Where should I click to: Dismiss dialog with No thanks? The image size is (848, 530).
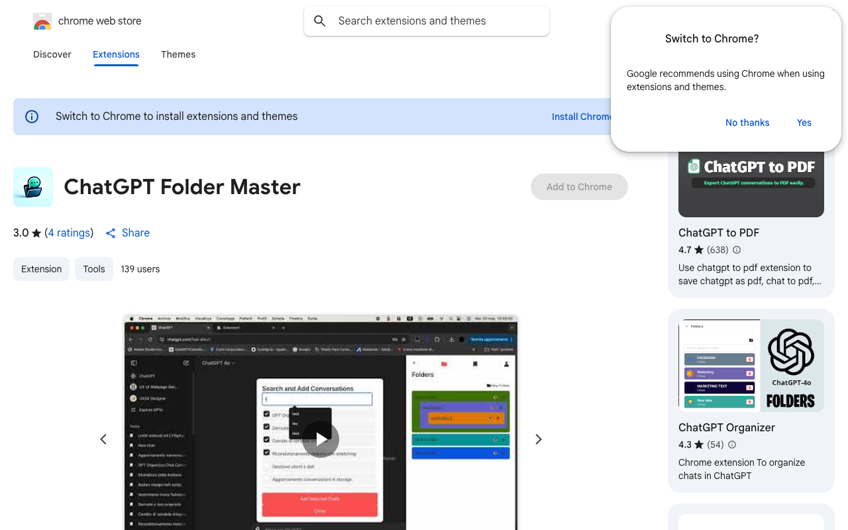[747, 123]
